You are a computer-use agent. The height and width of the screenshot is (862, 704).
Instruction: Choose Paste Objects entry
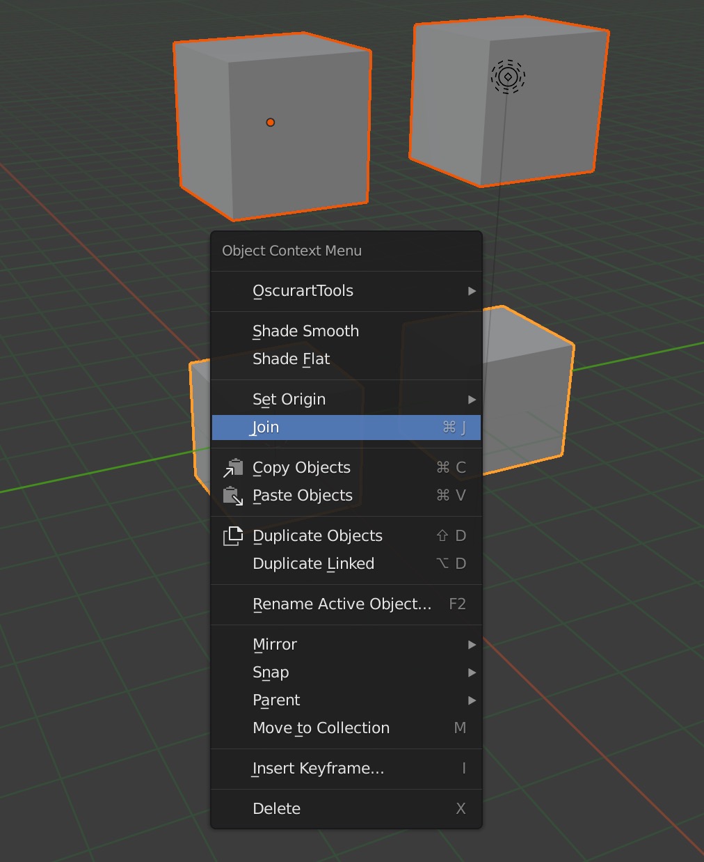pos(346,496)
